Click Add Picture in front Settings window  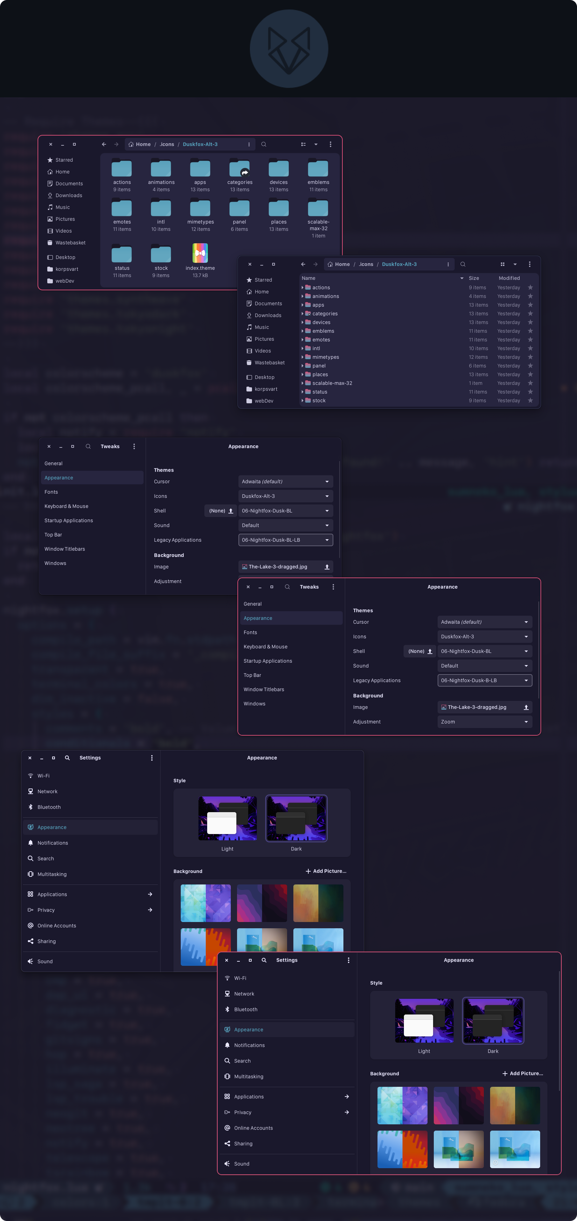tap(522, 1074)
